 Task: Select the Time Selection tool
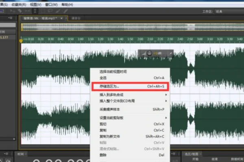click(x=35, y=11)
